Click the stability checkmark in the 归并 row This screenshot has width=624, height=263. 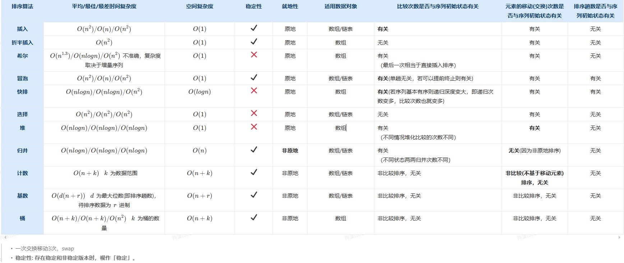254,150
